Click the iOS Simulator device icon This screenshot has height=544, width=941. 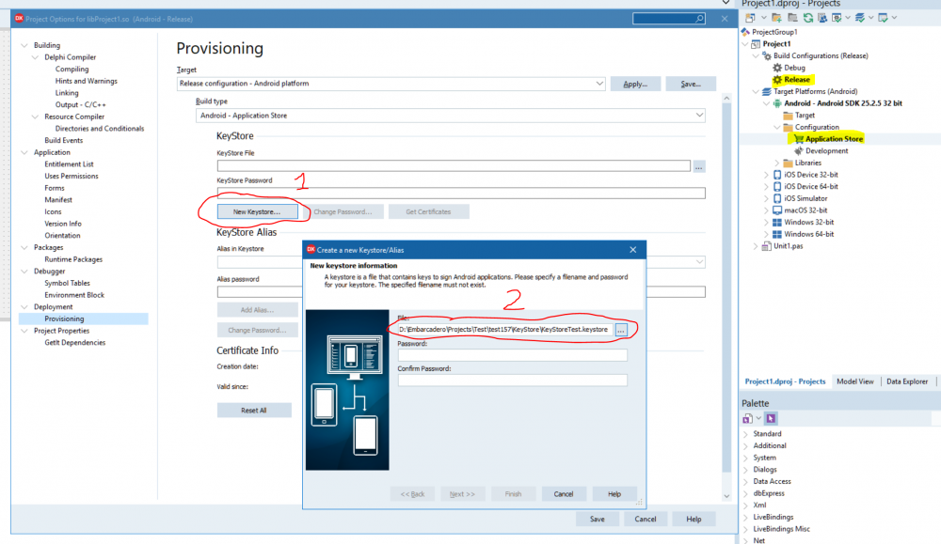click(777, 198)
